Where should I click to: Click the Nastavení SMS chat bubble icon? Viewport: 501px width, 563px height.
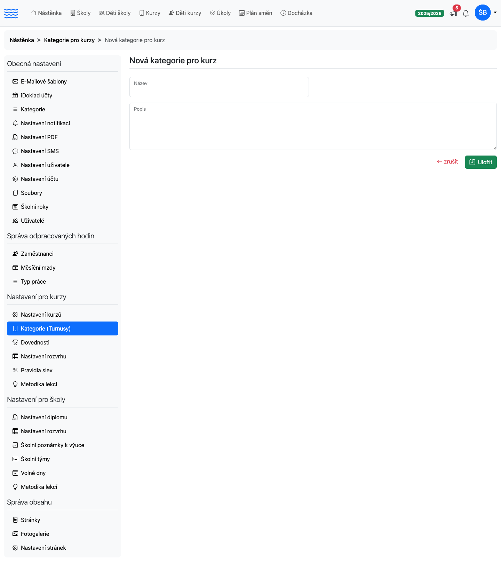(x=15, y=151)
